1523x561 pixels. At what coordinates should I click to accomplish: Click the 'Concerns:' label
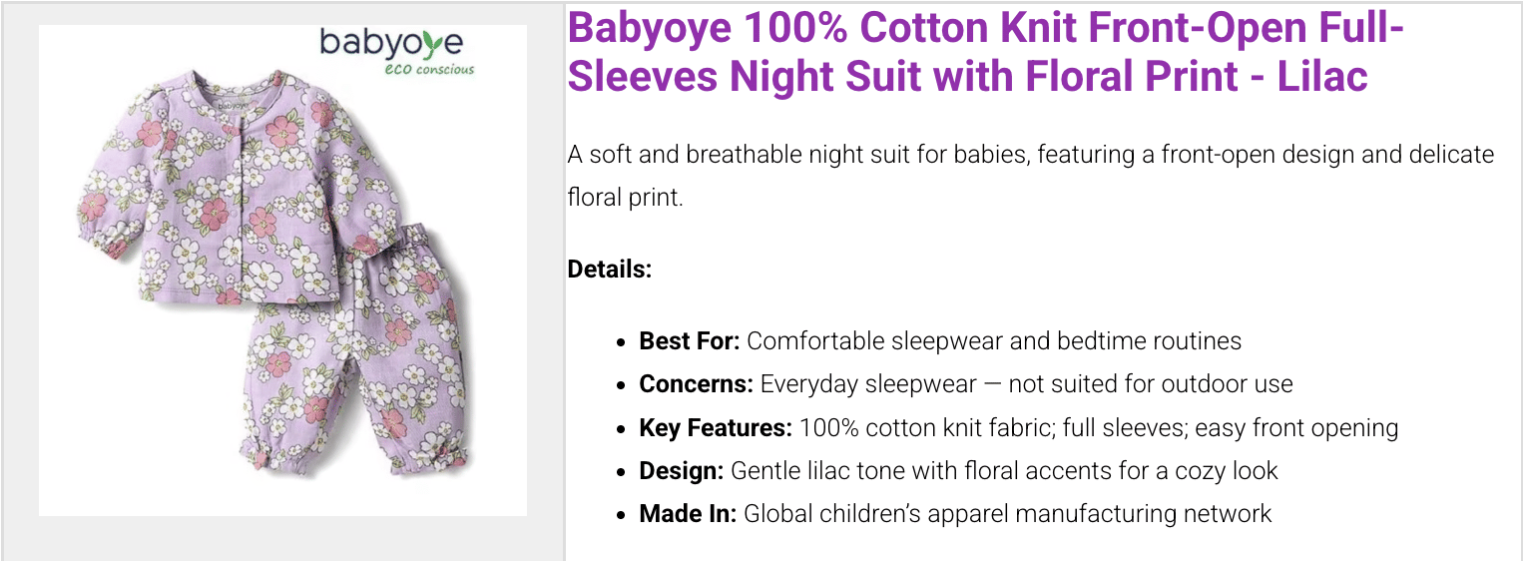pos(696,384)
